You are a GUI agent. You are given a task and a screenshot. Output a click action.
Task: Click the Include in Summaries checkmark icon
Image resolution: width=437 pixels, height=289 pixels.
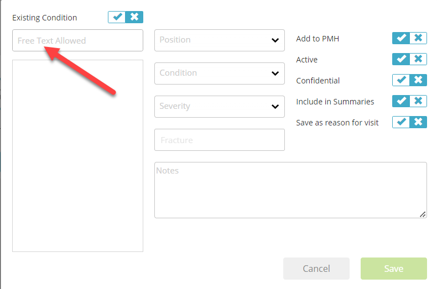(x=401, y=101)
